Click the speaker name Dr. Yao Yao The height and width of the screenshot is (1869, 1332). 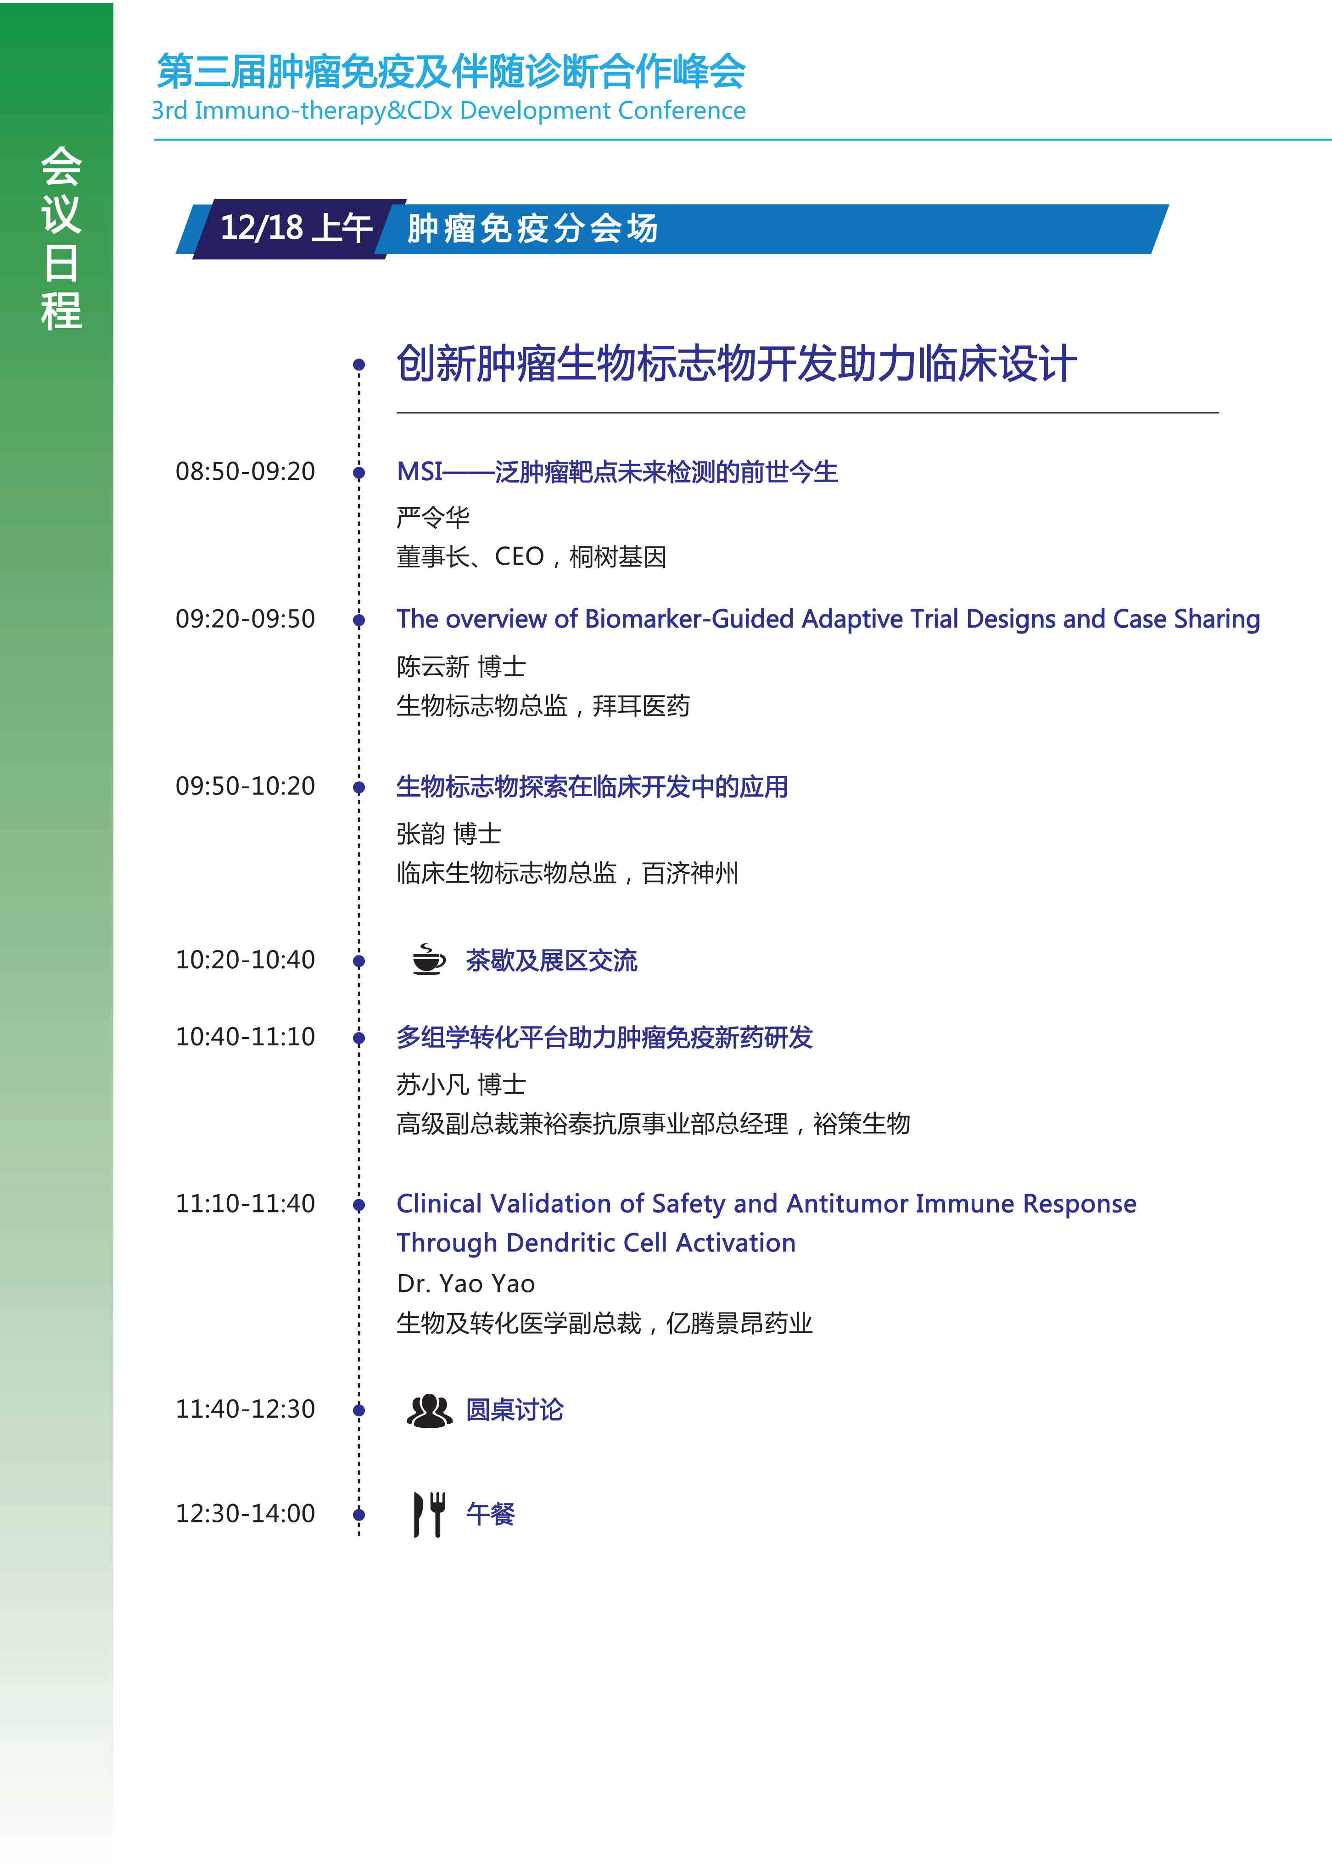[x=466, y=1283]
